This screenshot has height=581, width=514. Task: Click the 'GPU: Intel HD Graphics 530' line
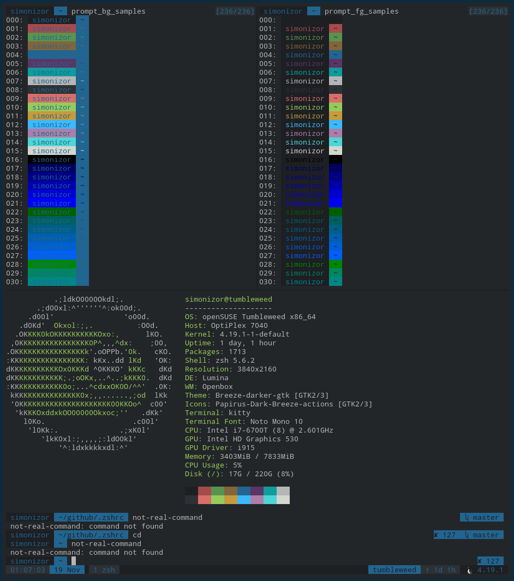pos(242,439)
